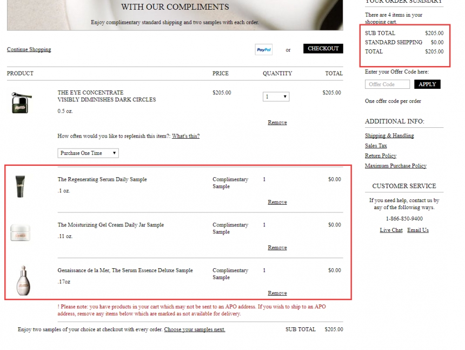Open the Moisturizing Gel Cream sample image
This screenshot has width=465, height=350.
click(x=20, y=232)
